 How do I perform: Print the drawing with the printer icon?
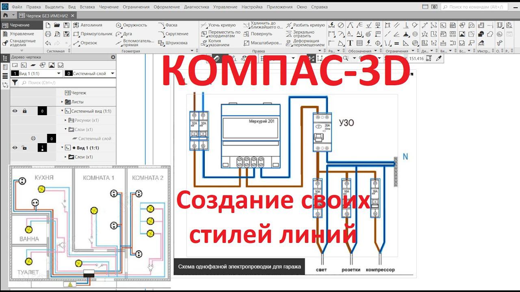(x=48, y=34)
